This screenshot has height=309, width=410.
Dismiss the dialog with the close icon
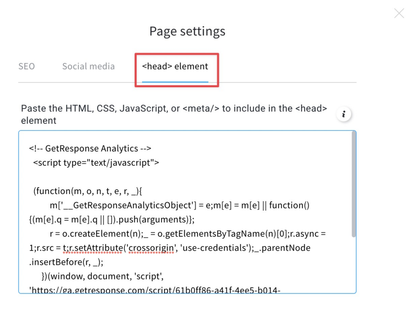pyautogui.click(x=399, y=13)
